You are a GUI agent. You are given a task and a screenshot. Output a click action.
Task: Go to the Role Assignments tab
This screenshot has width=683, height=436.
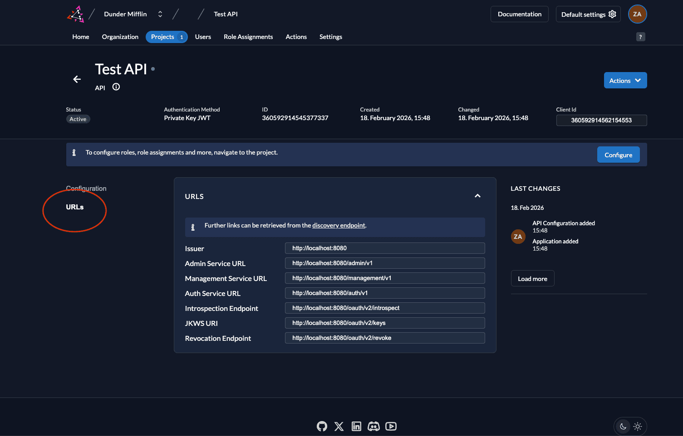[x=248, y=37]
